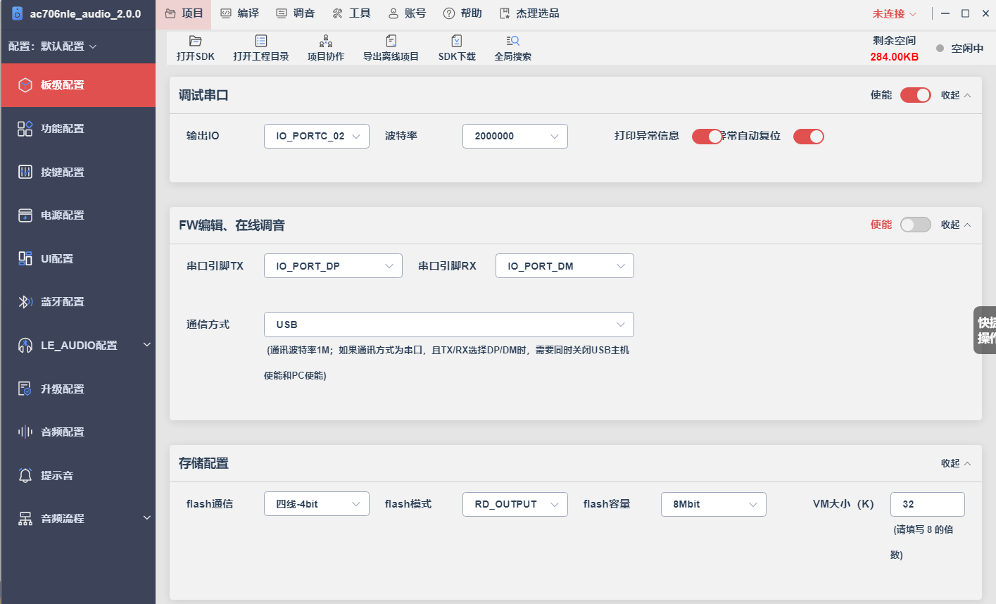This screenshot has width=996, height=604.
Task: Open the 通信方式 USB dropdown
Action: 449,325
